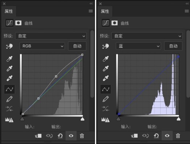The image size is (190, 144).
Task: Open the 蓝 channel dropdown
Action: pyautogui.click(x=138, y=46)
